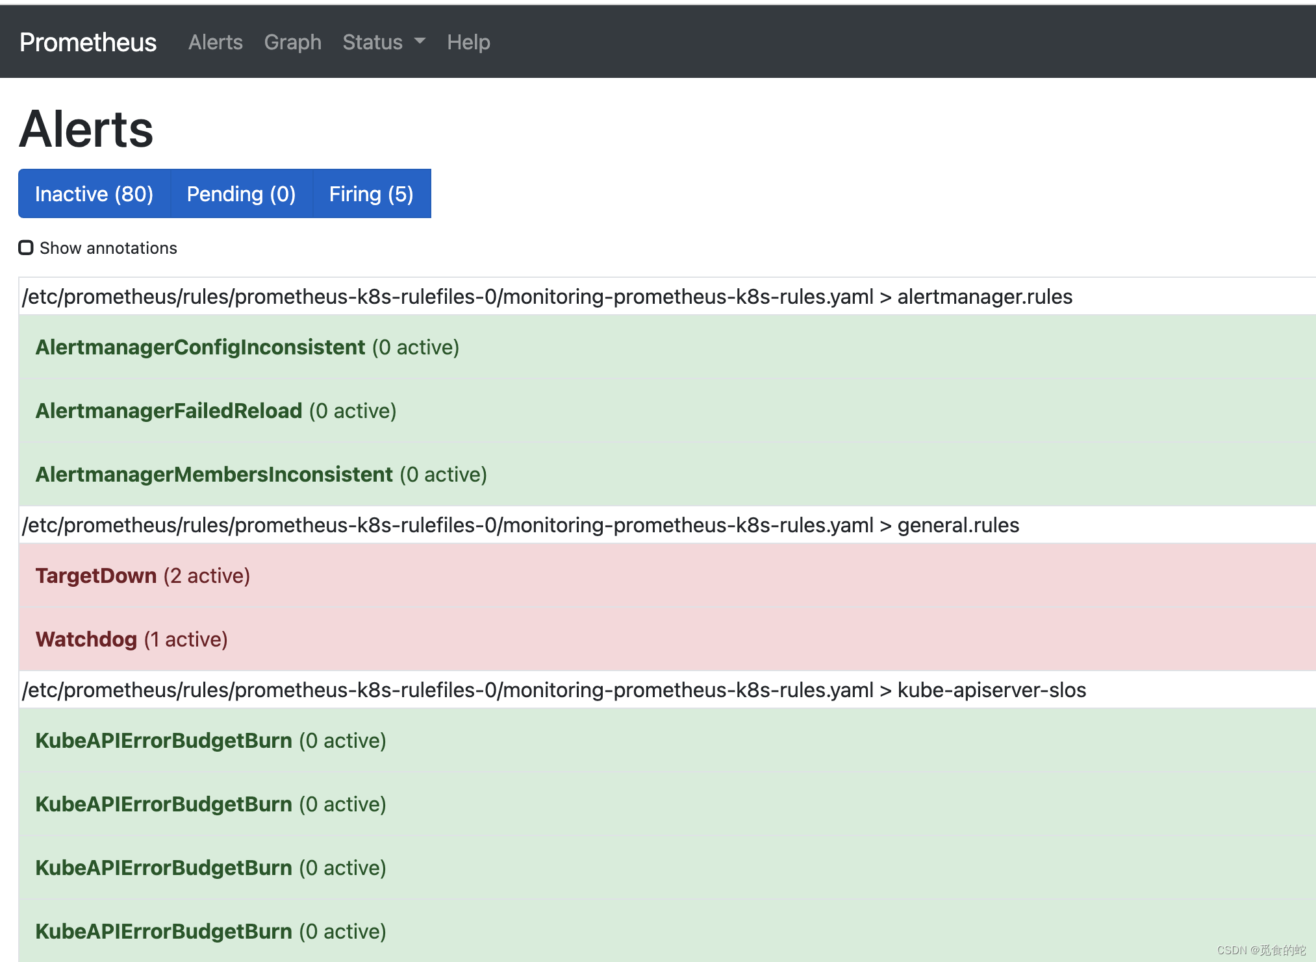Open the Graph navigation item

pyautogui.click(x=292, y=42)
